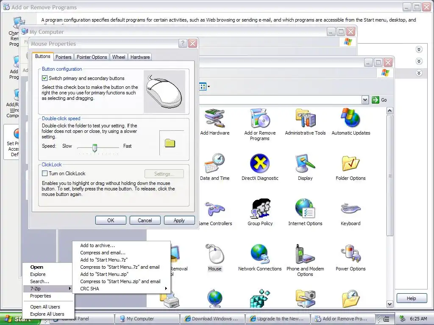Choose Add to "Start Menu.zip"
Viewport: 434px width, 325px height.
(122, 274)
